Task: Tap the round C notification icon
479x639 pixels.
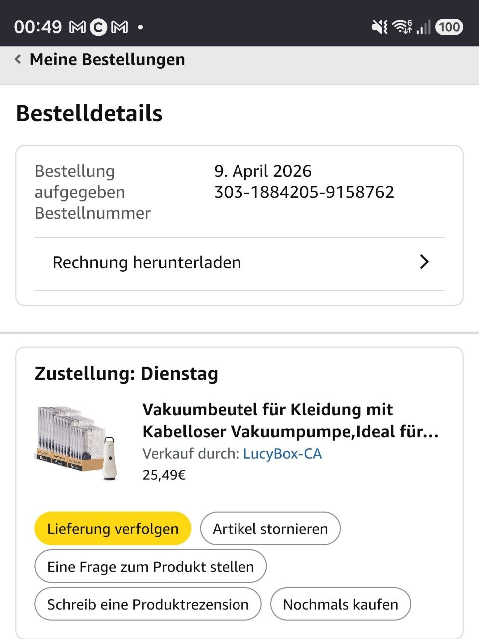Action: point(98,27)
